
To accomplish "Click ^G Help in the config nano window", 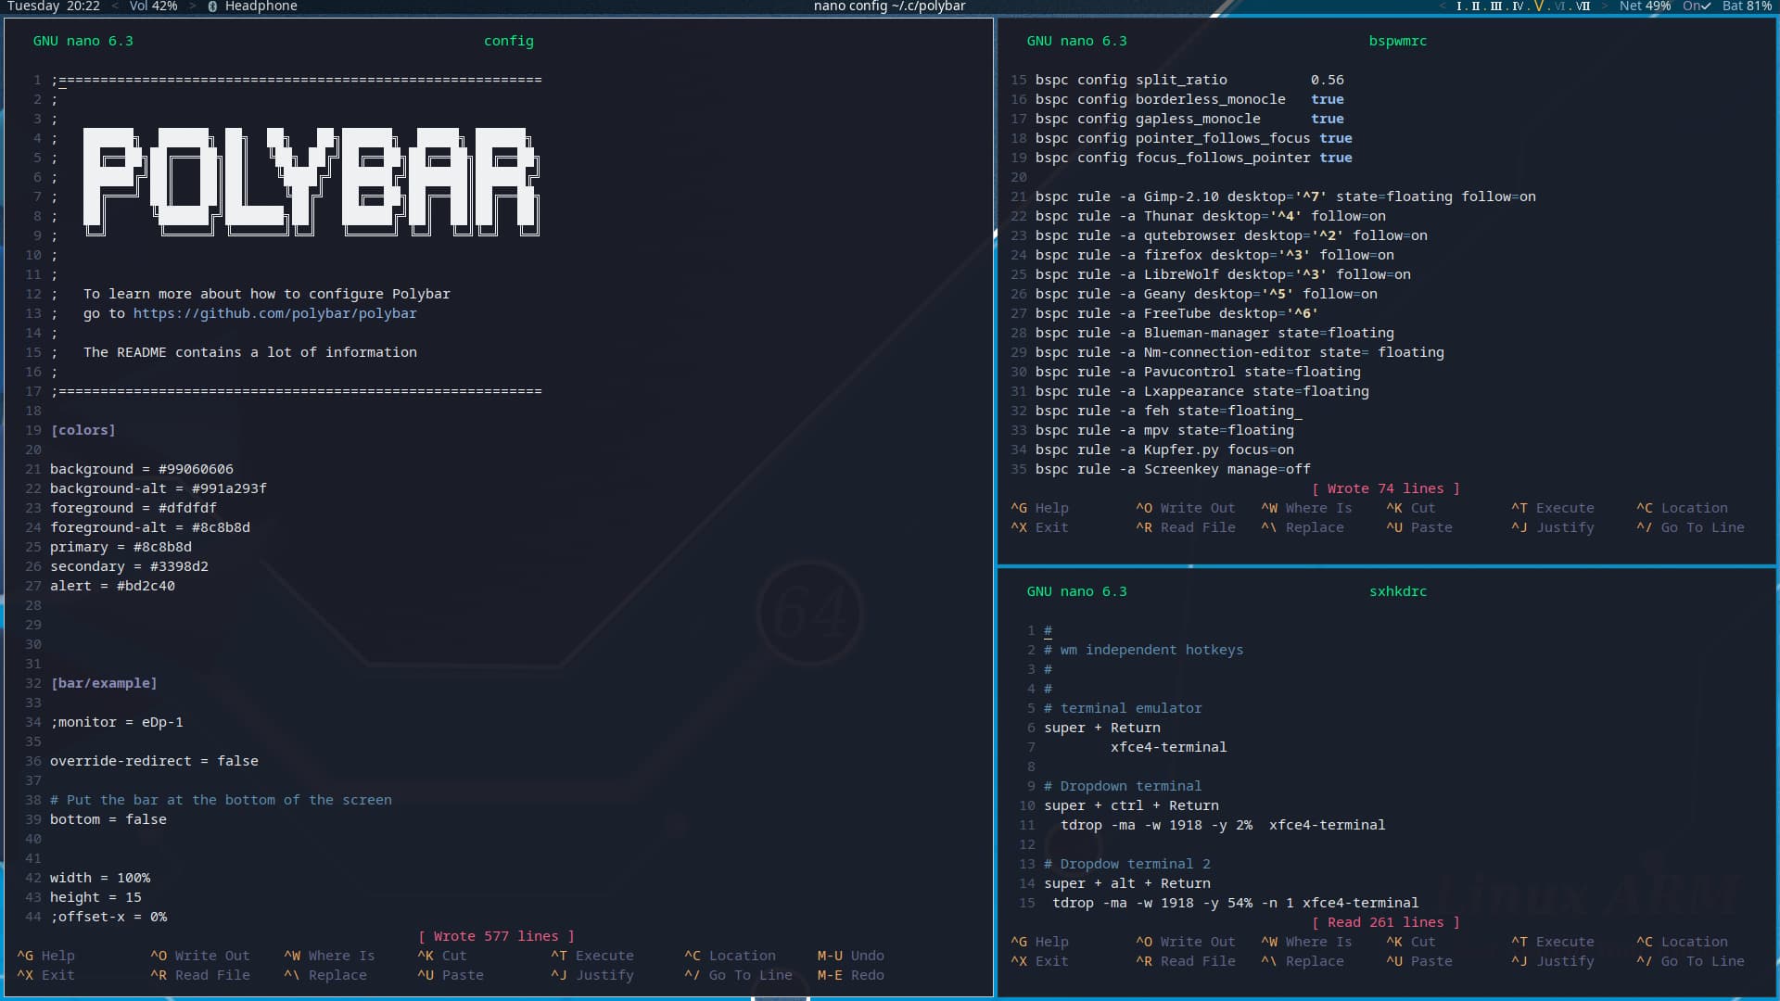I will tap(45, 956).
